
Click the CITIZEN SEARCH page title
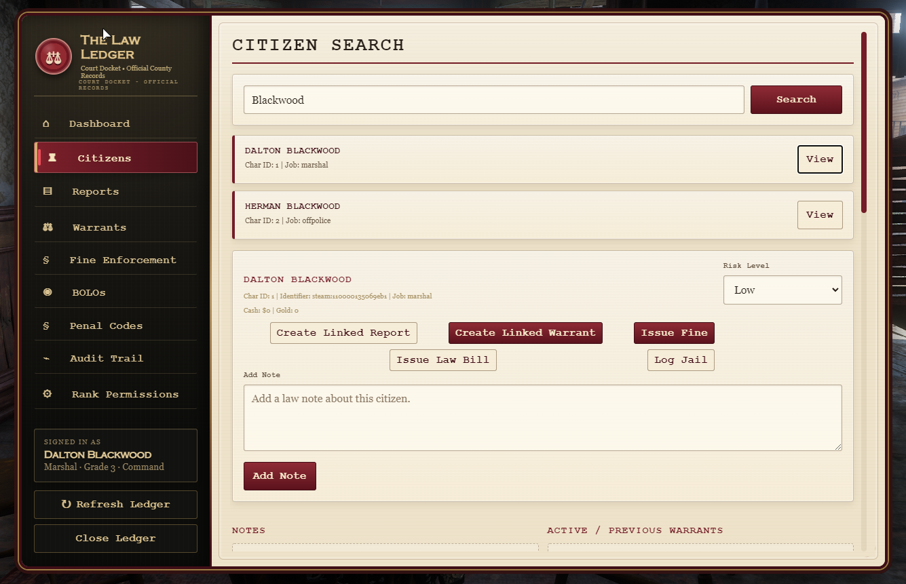tap(318, 45)
